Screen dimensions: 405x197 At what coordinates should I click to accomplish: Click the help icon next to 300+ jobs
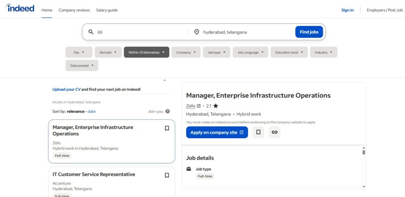click(168, 112)
